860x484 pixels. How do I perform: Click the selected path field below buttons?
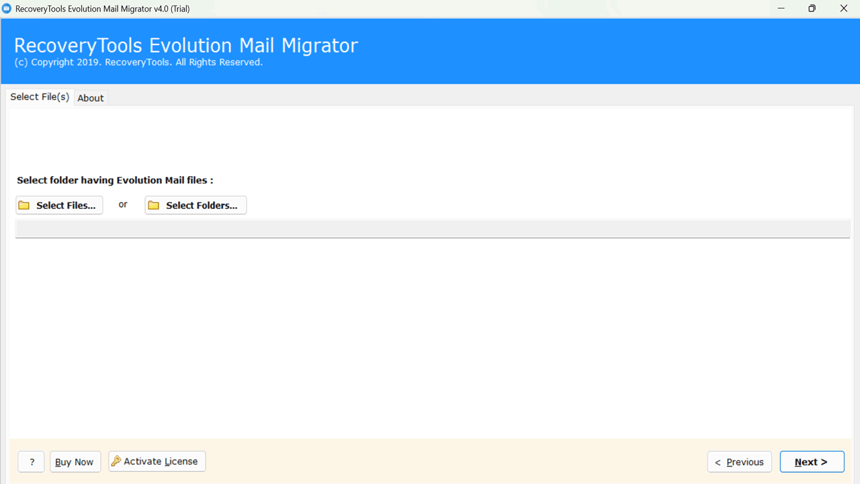pos(433,229)
